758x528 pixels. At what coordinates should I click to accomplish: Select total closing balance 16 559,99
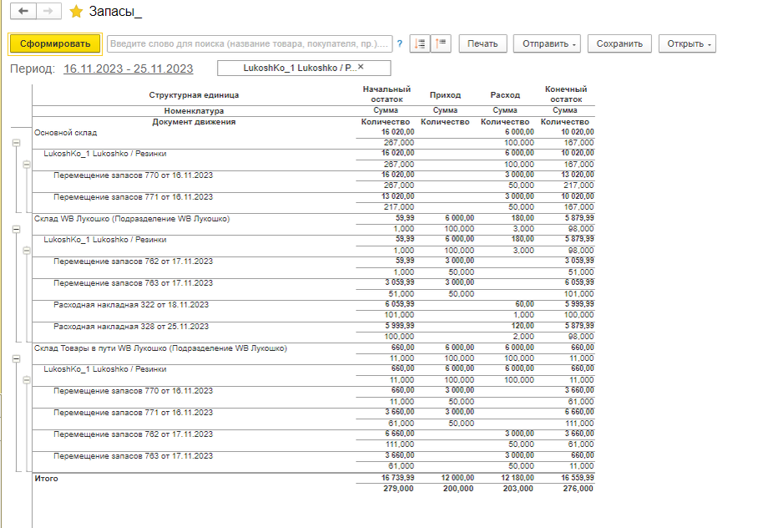pyautogui.click(x=577, y=478)
